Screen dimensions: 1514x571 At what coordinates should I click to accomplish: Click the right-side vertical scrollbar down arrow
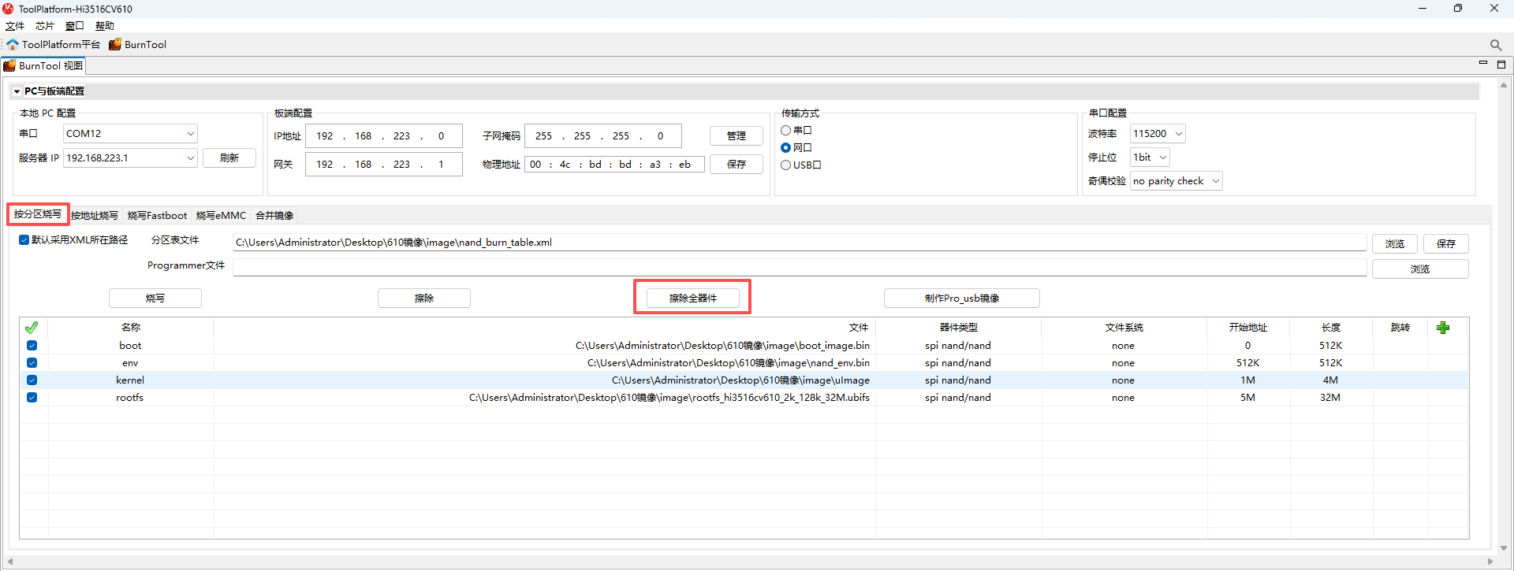coord(1504,548)
